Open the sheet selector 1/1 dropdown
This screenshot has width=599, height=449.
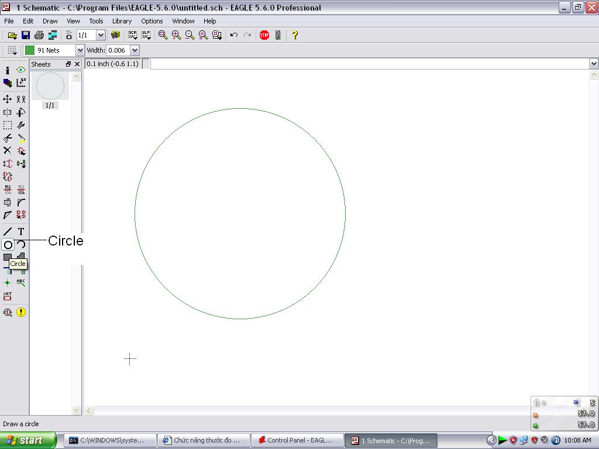click(100, 35)
